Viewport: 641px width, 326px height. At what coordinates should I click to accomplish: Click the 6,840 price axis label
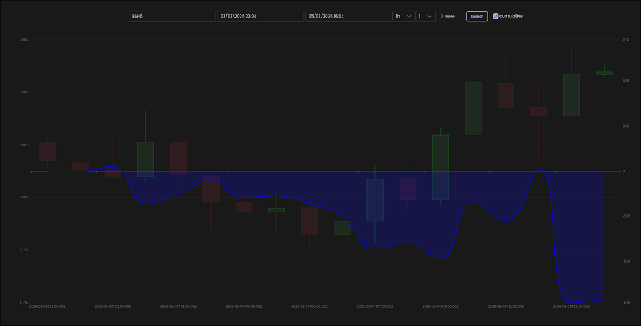24,92
